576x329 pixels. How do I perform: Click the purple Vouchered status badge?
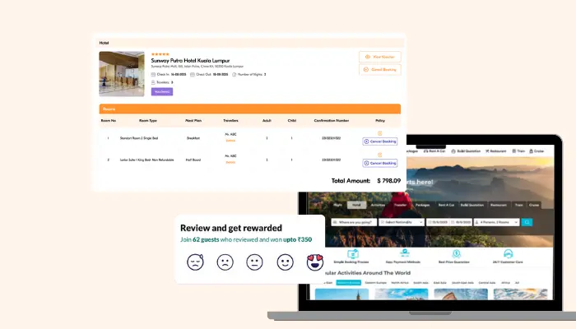(x=162, y=91)
